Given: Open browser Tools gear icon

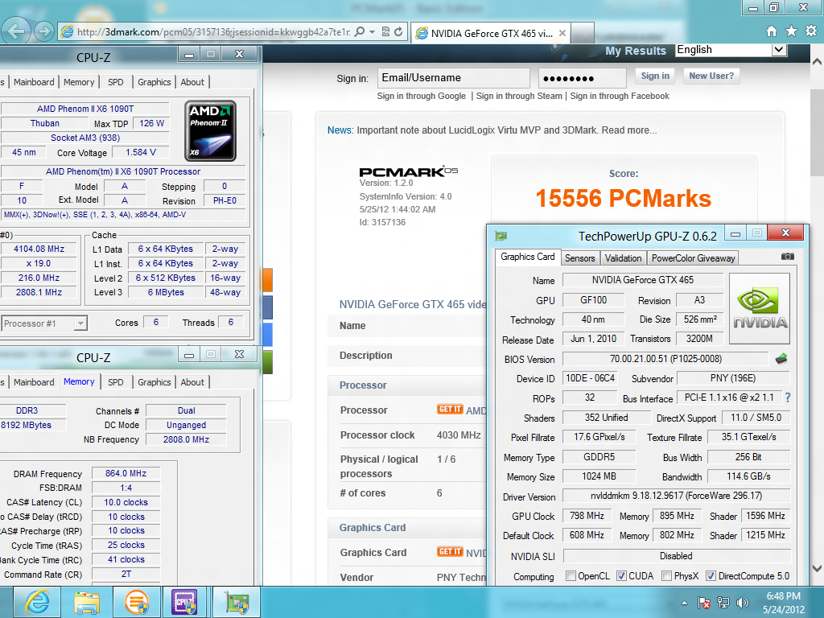Looking at the screenshot, I should (x=811, y=31).
